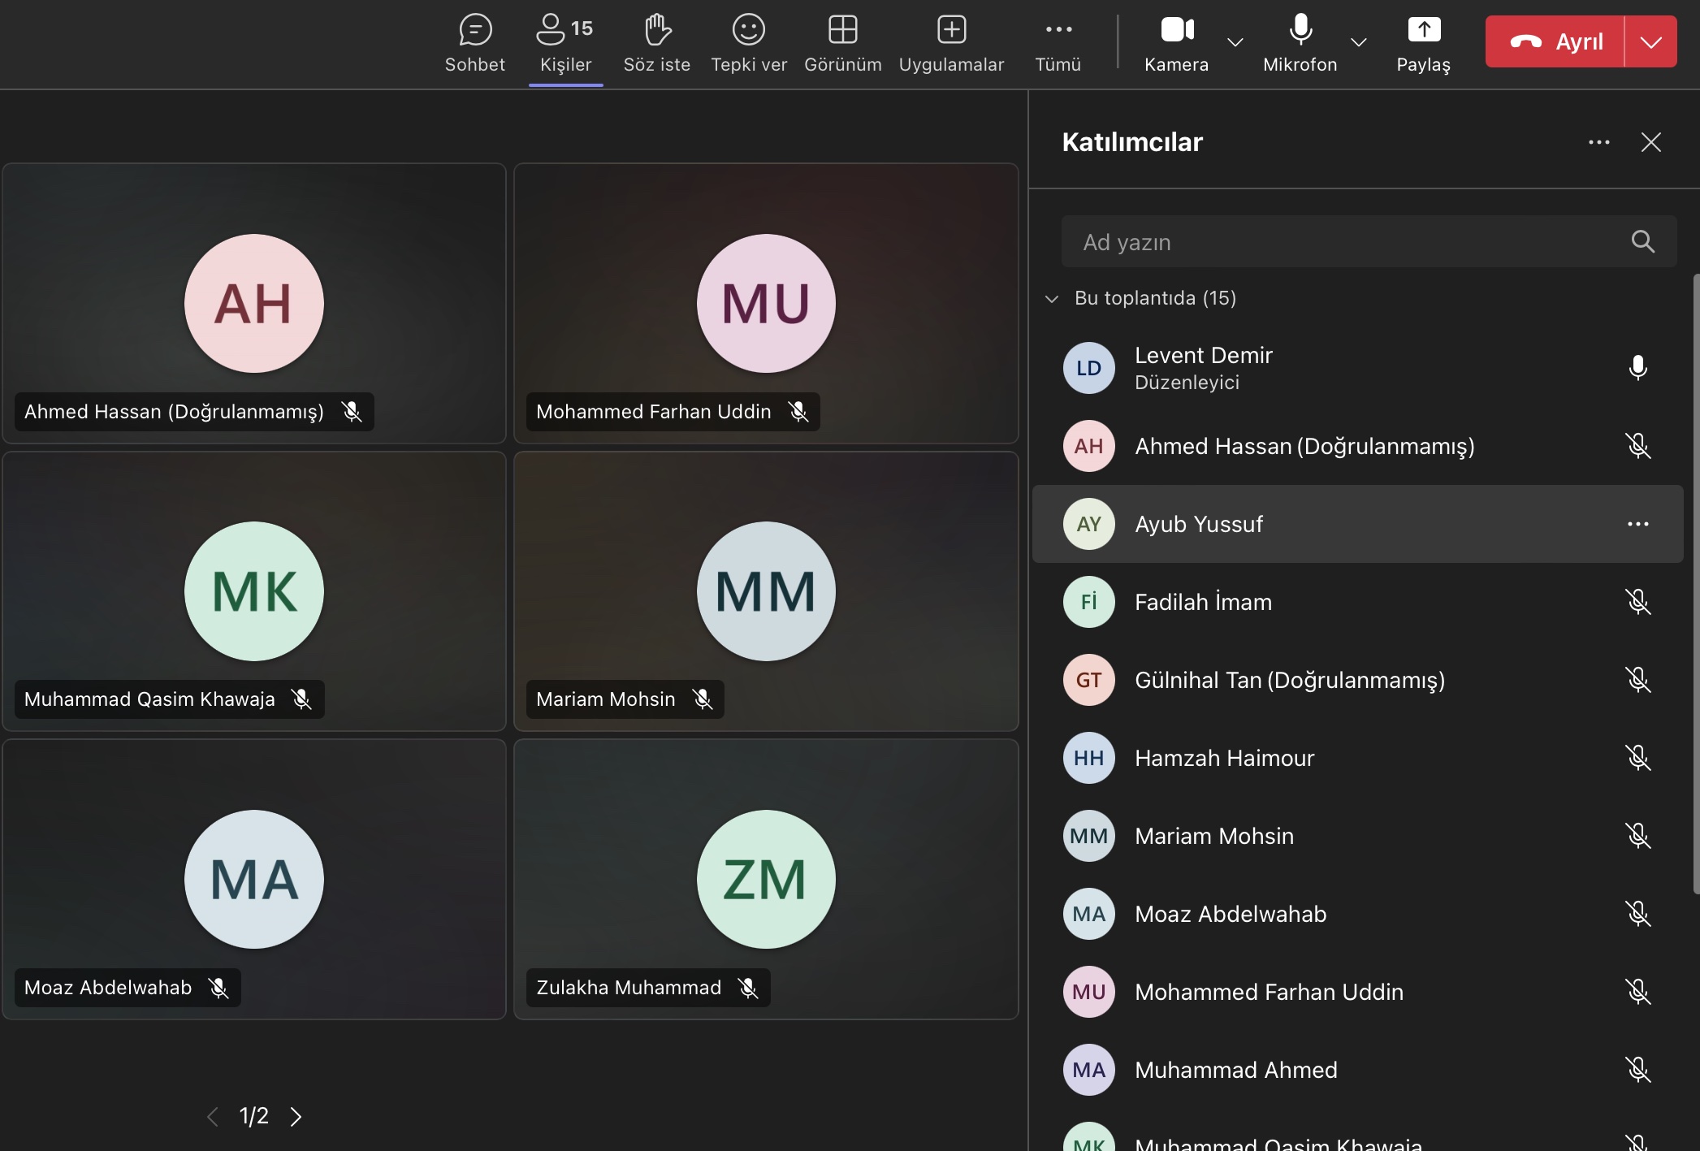1700x1151 pixels.
Task: Open the Tepki ver reactions icon
Action: [748, 31]
